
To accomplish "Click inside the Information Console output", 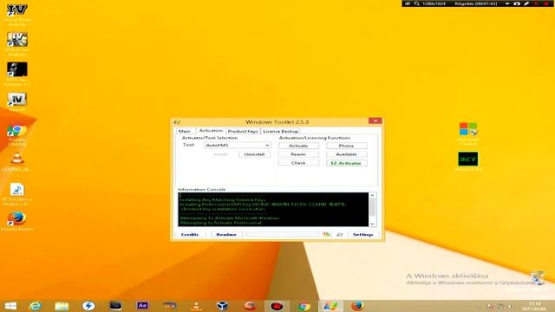I will (273, 210).
